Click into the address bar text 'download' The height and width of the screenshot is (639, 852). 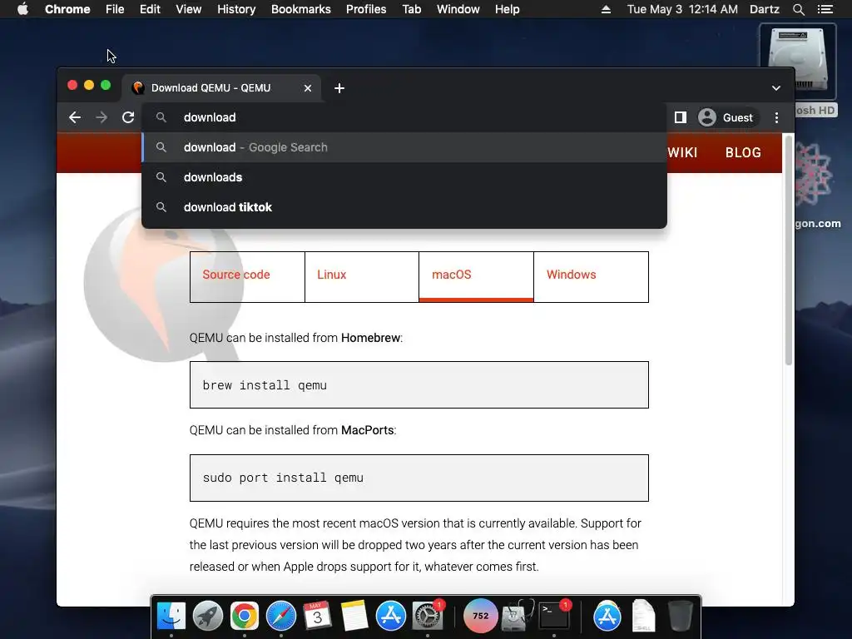point(210,117)
